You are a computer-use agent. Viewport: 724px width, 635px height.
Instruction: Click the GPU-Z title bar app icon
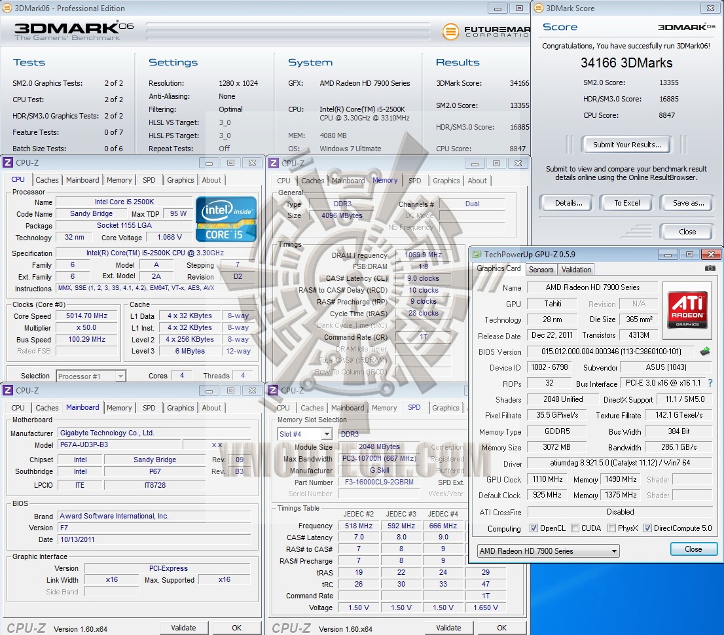pyautogui.click(x=477, y=254)
